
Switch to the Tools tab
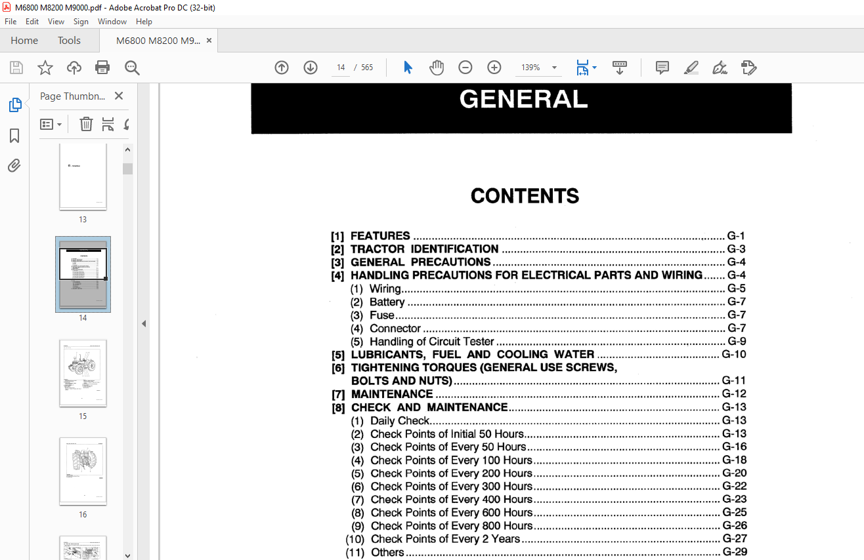coord(69,41)
